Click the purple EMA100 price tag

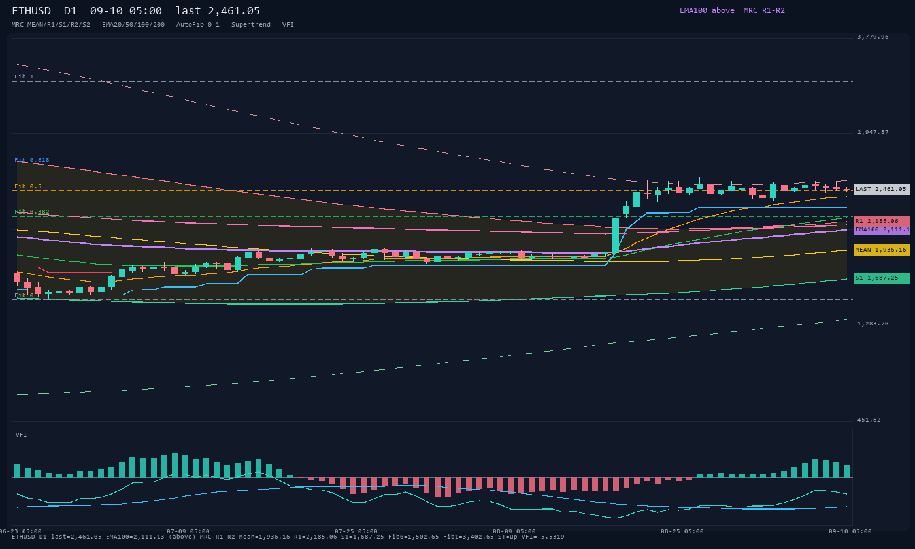point(882,229)
